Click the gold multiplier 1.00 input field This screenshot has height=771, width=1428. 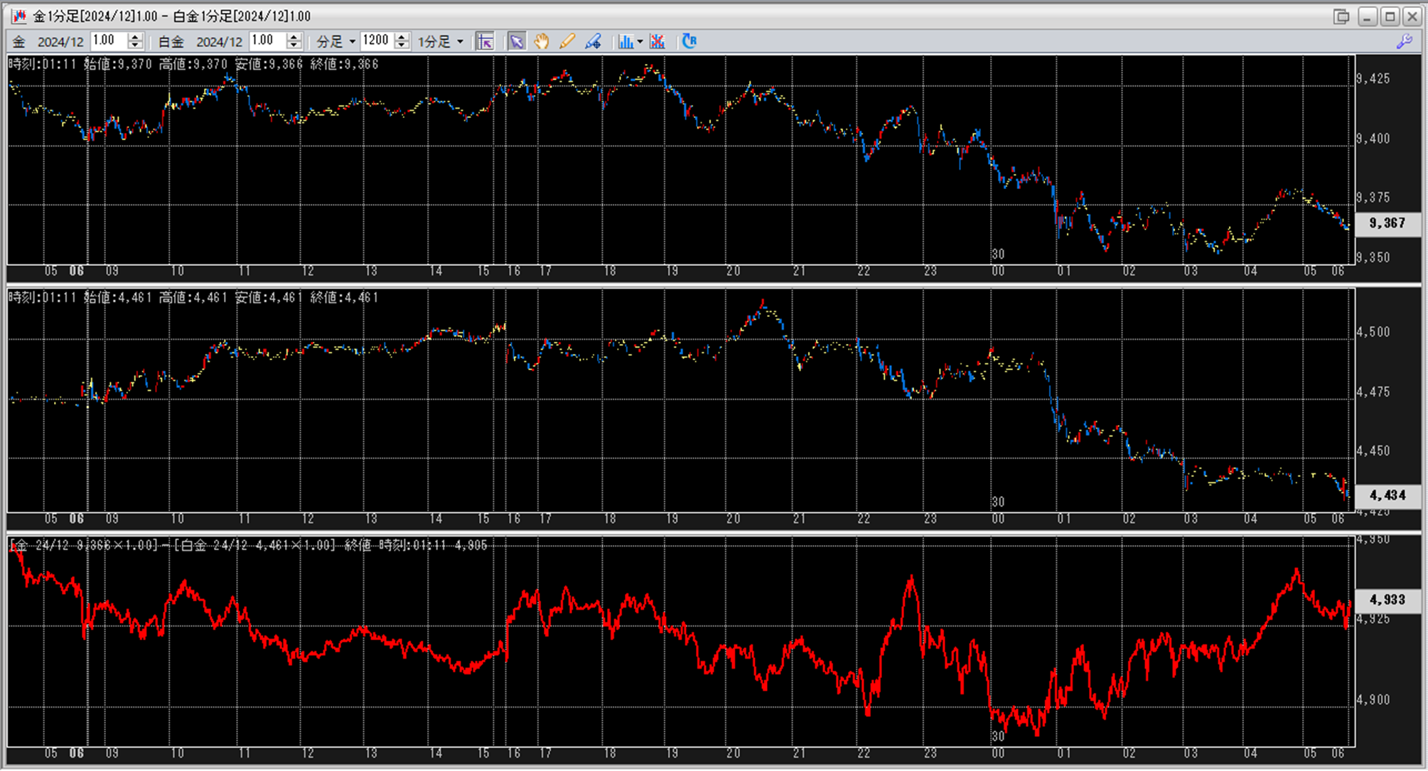coord(109,41)
